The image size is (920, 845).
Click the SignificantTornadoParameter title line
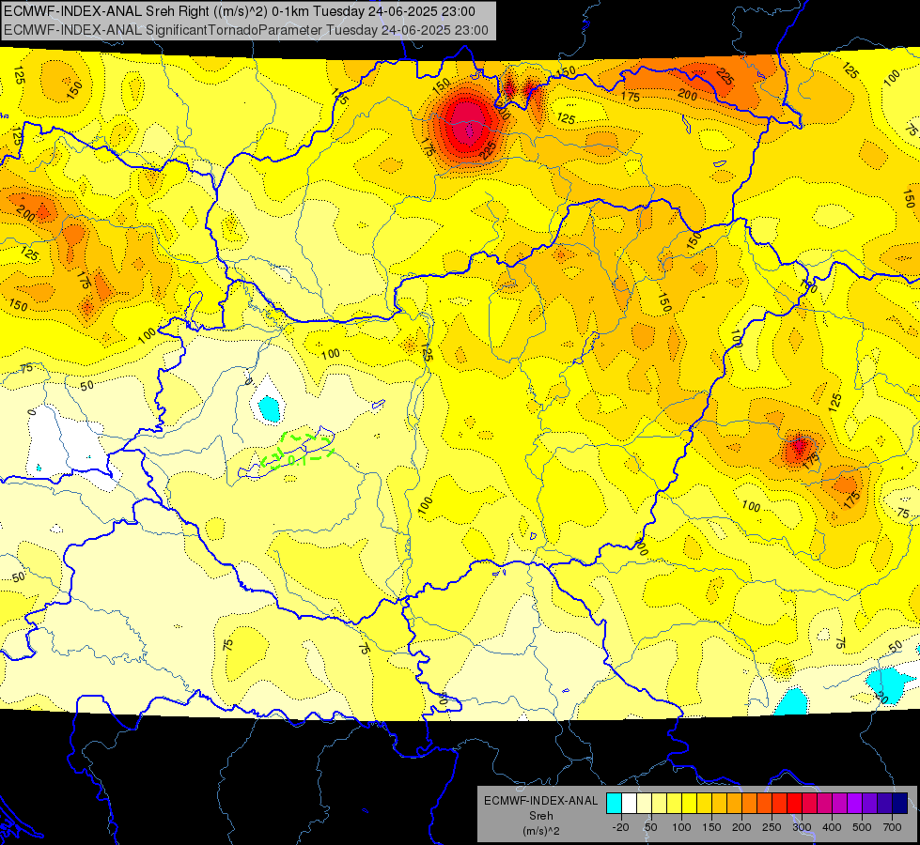tap(246, 30)
